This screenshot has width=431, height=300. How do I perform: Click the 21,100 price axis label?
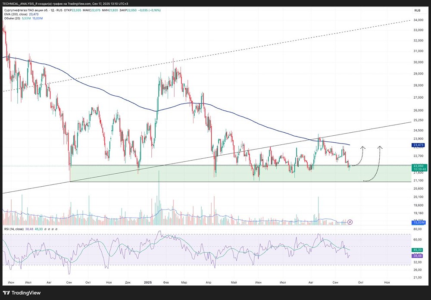419,181
